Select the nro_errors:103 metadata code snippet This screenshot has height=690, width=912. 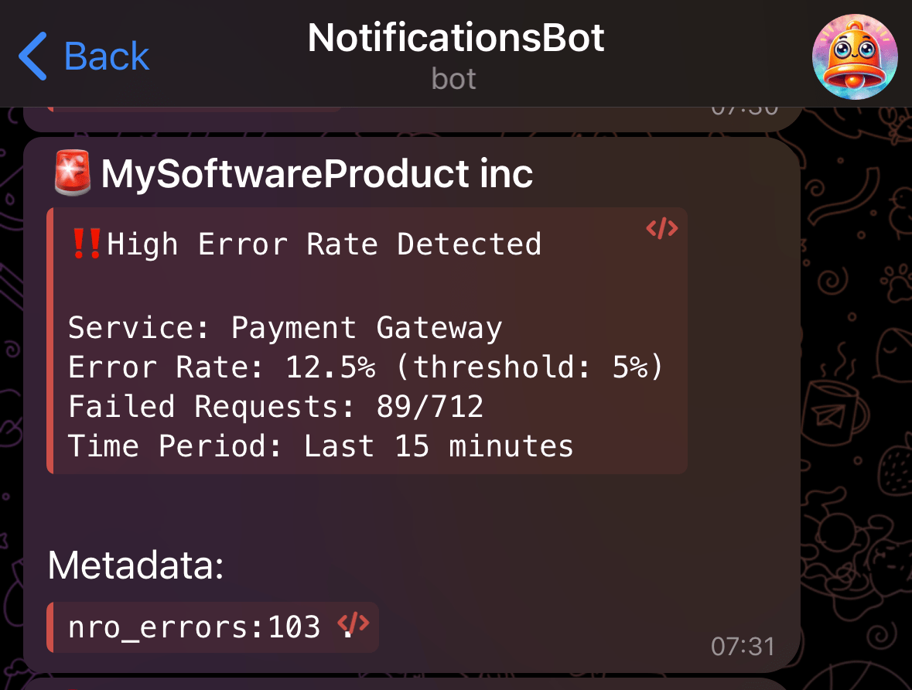pyautogui.click(x=193, y=627)
